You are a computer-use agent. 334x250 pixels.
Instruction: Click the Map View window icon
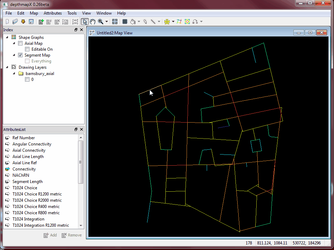tap(92, 33)
